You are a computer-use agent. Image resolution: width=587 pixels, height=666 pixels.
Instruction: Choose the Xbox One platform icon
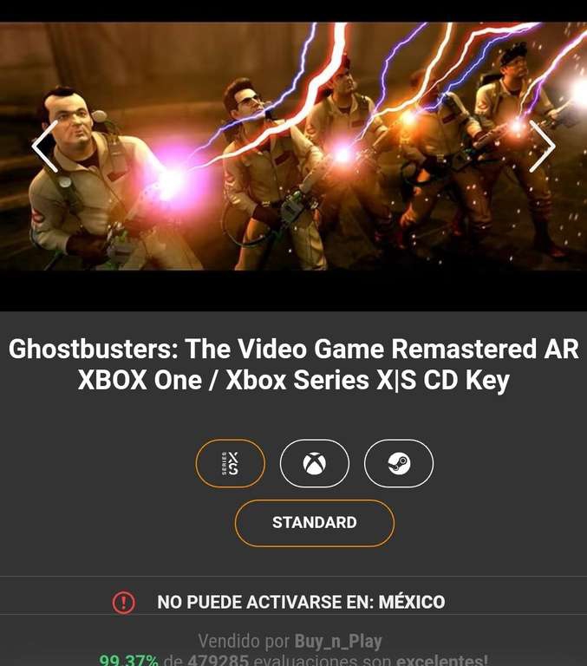315,463
